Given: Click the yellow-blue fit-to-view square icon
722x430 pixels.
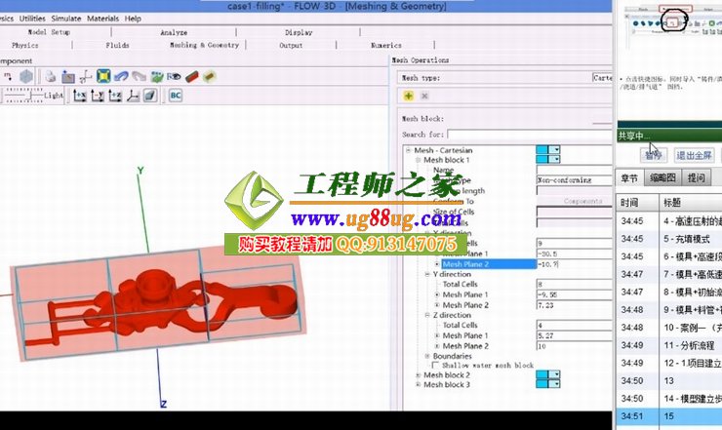Looking at the screenshot, I should click(x=103, y=76).
